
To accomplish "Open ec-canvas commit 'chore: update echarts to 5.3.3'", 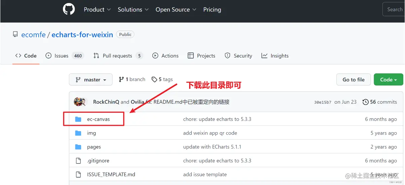I will click(217, 119).
